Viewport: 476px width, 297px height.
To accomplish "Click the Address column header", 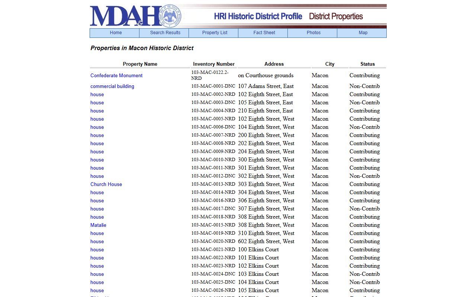I will pyautogui.click(x=274, y=64).
